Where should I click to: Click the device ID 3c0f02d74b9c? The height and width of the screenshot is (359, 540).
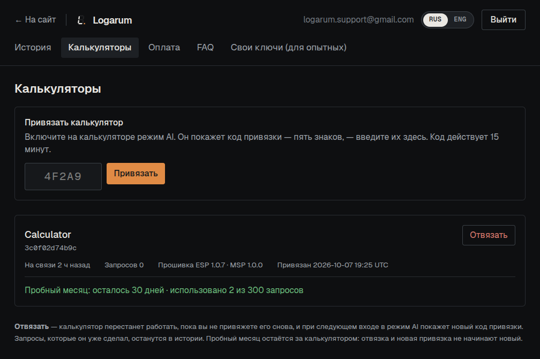point(50,248)
